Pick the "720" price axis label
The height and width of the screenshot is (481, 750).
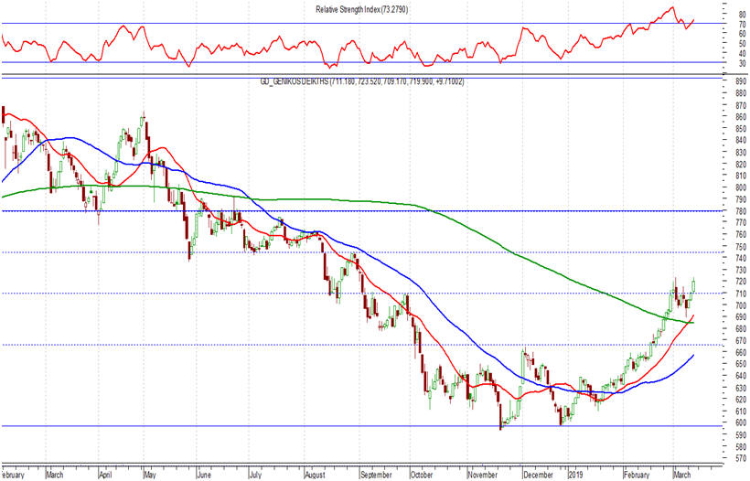tap(741, 281)
